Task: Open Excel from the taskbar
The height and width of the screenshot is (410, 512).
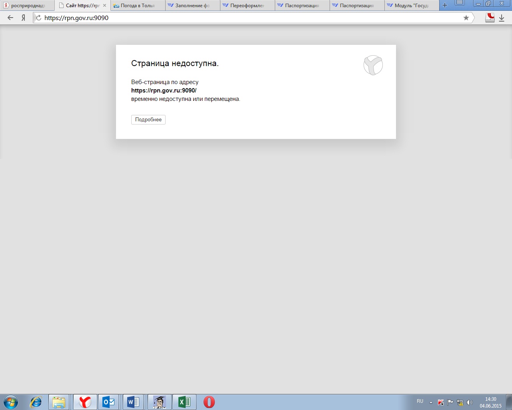Action: pyautogui.click(x=184, y=402)
